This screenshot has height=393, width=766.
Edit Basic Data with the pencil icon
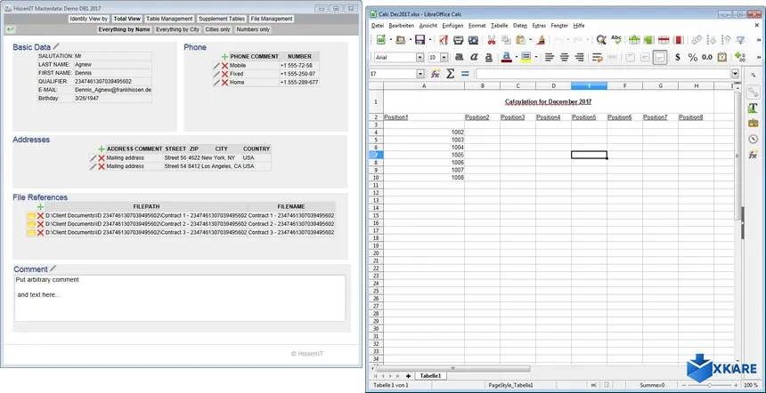coord(56,46)
